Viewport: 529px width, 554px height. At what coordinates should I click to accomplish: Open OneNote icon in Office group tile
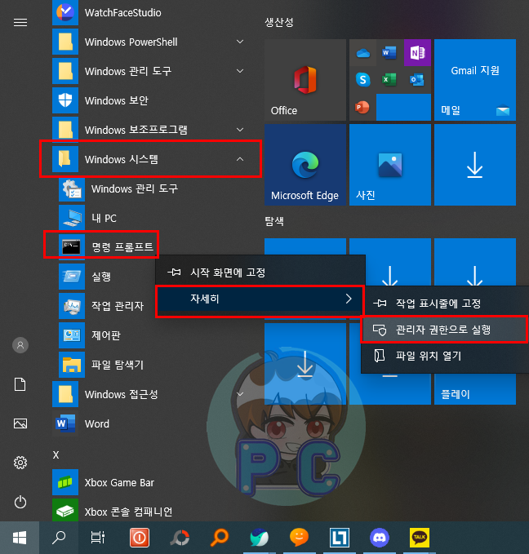(417, 53)
